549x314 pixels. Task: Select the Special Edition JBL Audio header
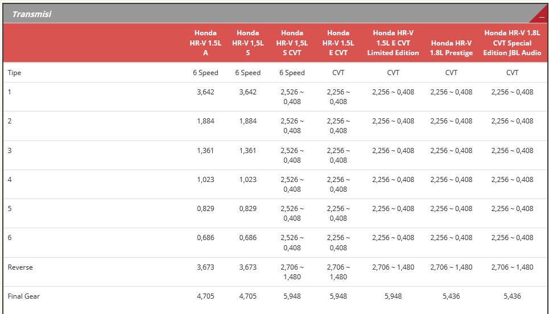pos(512,43)
